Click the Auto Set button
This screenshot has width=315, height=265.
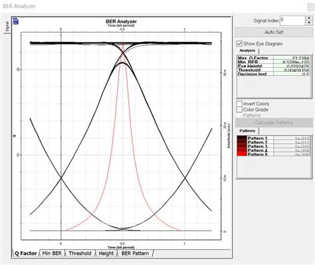pos(274,32)
